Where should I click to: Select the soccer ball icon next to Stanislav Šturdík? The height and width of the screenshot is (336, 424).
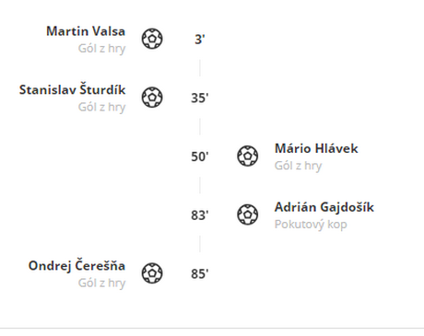152,98
